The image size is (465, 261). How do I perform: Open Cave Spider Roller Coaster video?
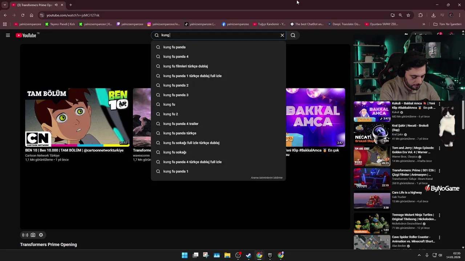372,242
